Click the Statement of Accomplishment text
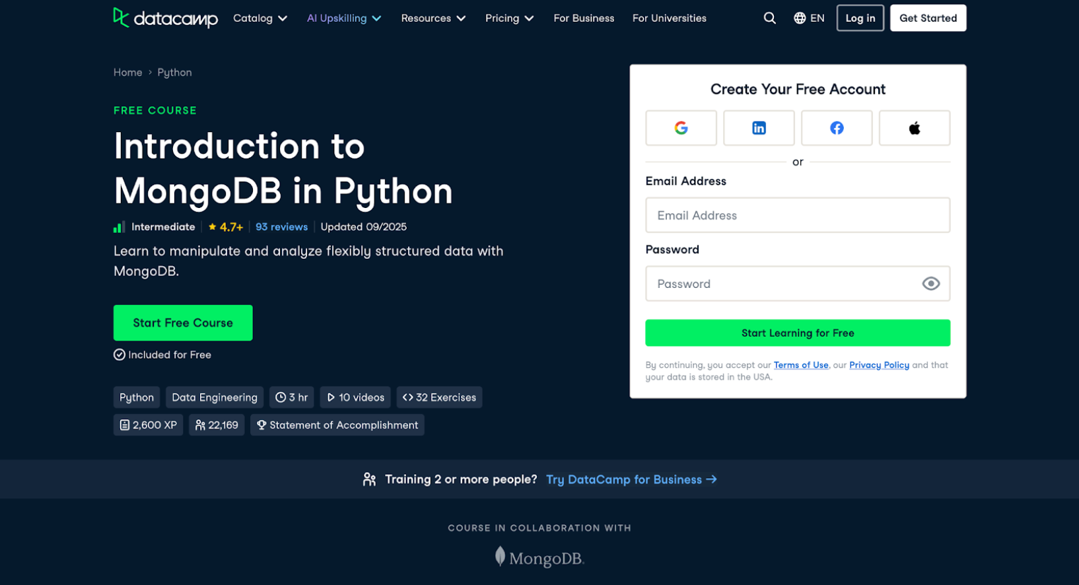Image resolution: width=1079 pixels, height=585 pixels. click(343, 425)
